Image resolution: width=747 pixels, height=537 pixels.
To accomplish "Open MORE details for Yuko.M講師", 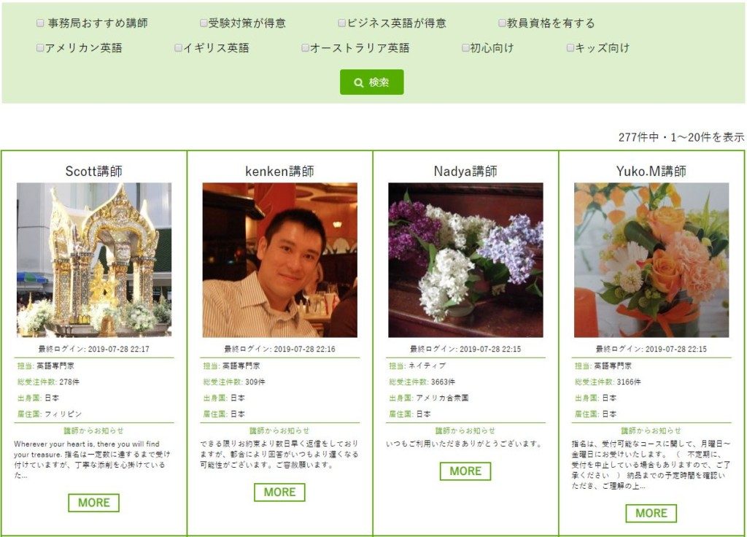I will [651, 513].
